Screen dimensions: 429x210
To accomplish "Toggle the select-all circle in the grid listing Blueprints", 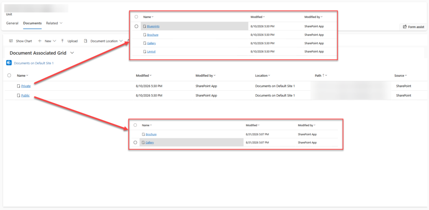I will pos(136,17).
